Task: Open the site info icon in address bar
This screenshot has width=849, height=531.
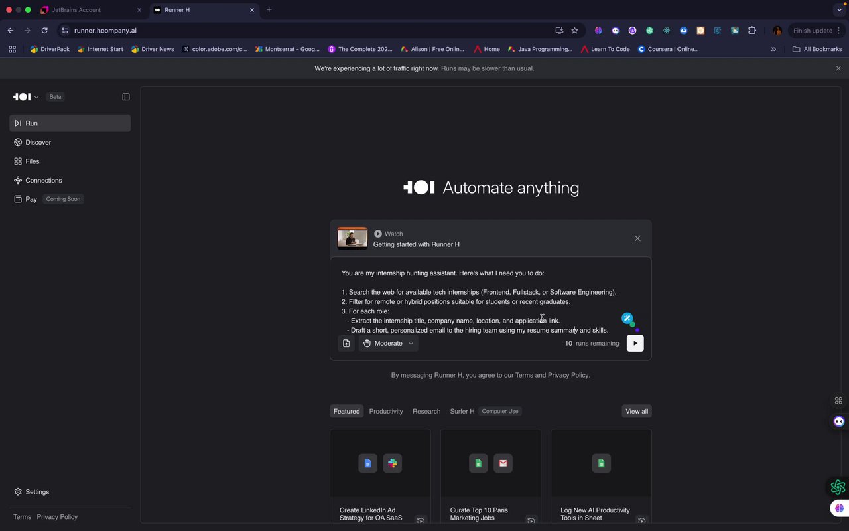Action: (64, 31)
